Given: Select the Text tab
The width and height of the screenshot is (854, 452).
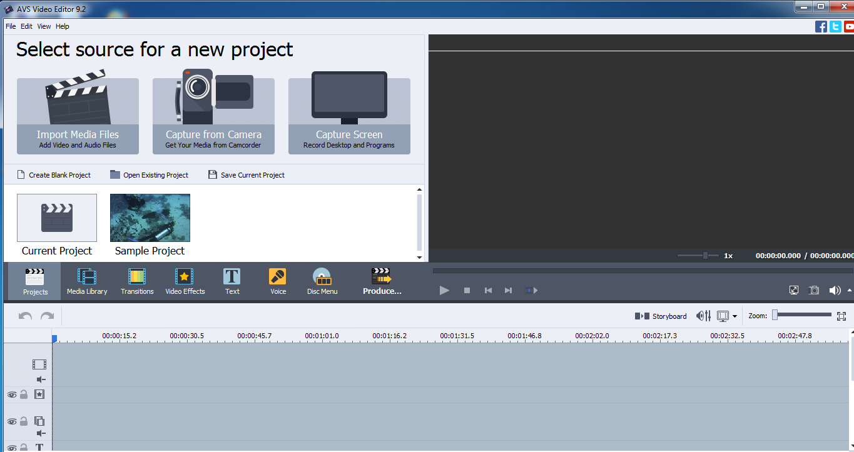Looking at the screenshot, I should tap(232, 281).
